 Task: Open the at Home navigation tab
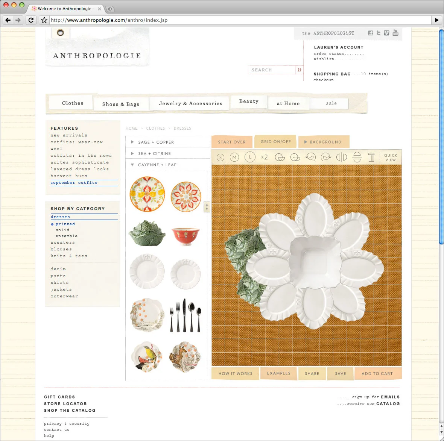(x=288, y=103)
